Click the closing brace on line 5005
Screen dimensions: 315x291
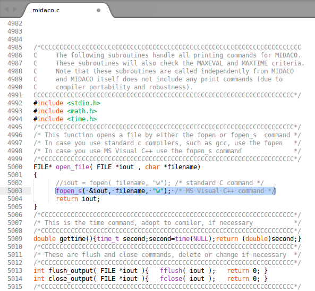[x=36, y=207]
